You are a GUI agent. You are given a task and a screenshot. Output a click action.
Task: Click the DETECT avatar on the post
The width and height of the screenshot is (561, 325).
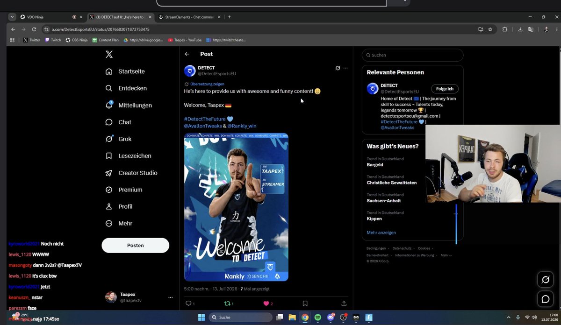coord(190,71)
